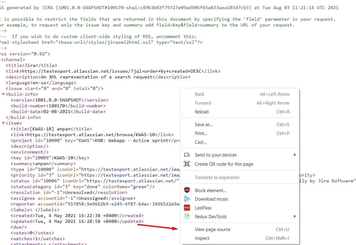Click the reporter accountid line
Viewport: 356px width, 245px height.
(95, 204)
